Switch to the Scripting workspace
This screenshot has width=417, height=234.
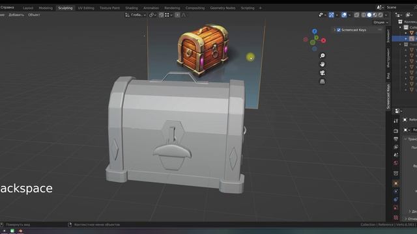[248, 8]
